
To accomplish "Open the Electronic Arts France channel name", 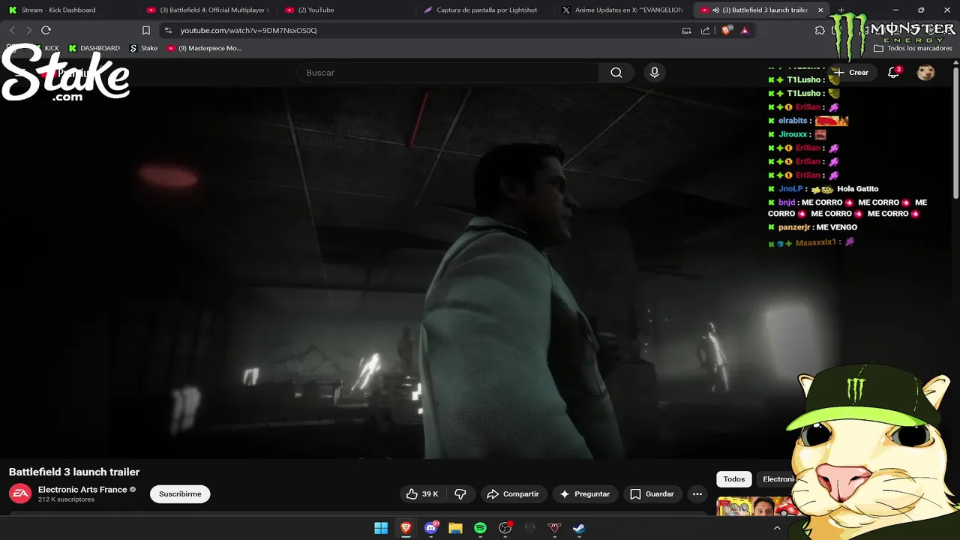I will coord(82,489).
